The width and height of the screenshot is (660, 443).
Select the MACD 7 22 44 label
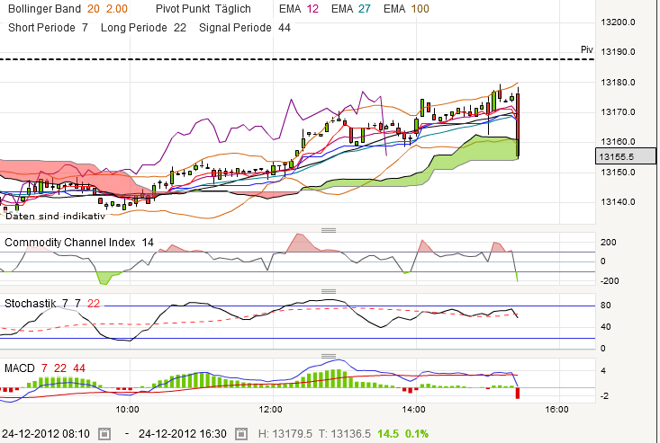[45, 368]
